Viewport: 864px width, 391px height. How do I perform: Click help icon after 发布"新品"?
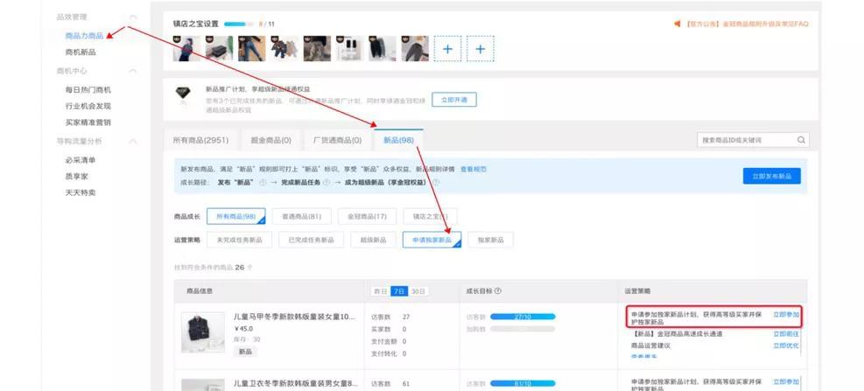click(x=262, y=183)
